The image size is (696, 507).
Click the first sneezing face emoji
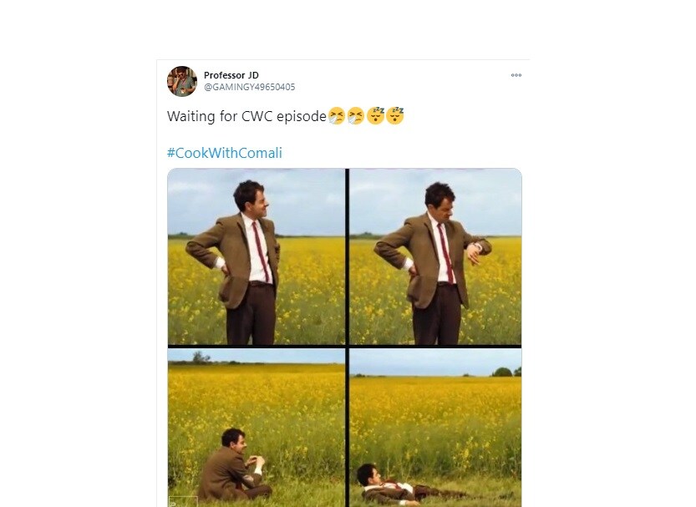click(336, 116)
